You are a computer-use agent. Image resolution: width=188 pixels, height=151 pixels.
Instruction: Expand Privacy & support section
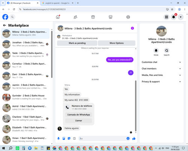click(x=161, y=82)
